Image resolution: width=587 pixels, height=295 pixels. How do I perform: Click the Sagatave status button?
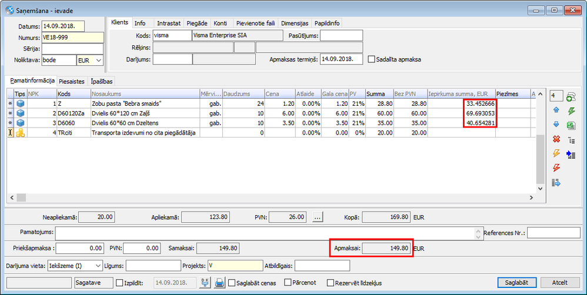coord(94,283)
